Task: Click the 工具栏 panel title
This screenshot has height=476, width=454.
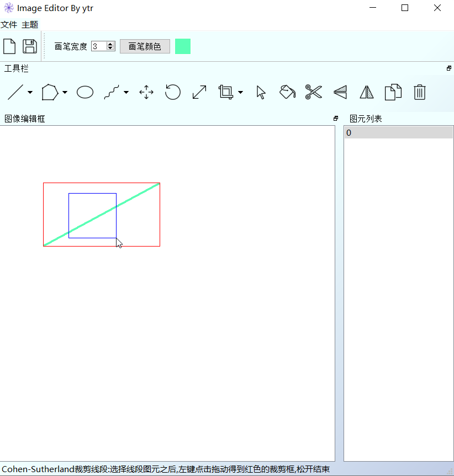Action: pos(16,68)
